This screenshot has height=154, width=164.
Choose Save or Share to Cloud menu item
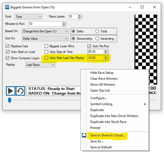pyautogui.click(x=108, y=135)
